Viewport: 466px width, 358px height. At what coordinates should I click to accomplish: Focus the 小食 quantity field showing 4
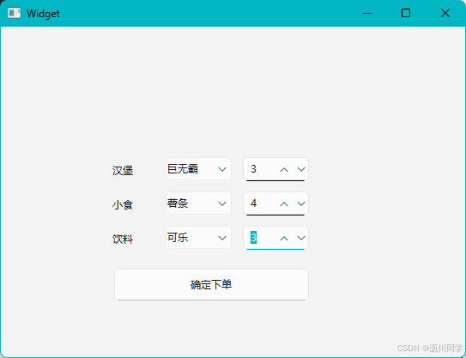click(x=275, y=203)
